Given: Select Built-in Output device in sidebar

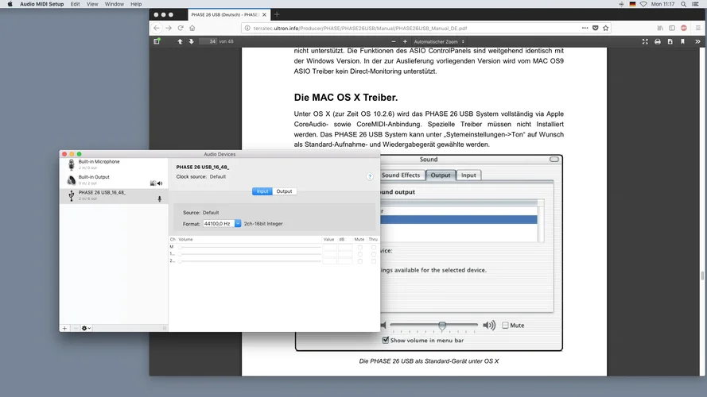Looking at the screenshot, I should (x=114, y=180).
